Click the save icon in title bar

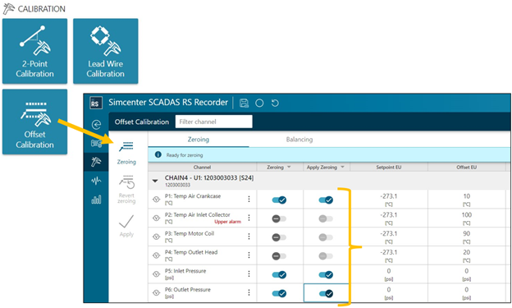click(x=244, y=103)
